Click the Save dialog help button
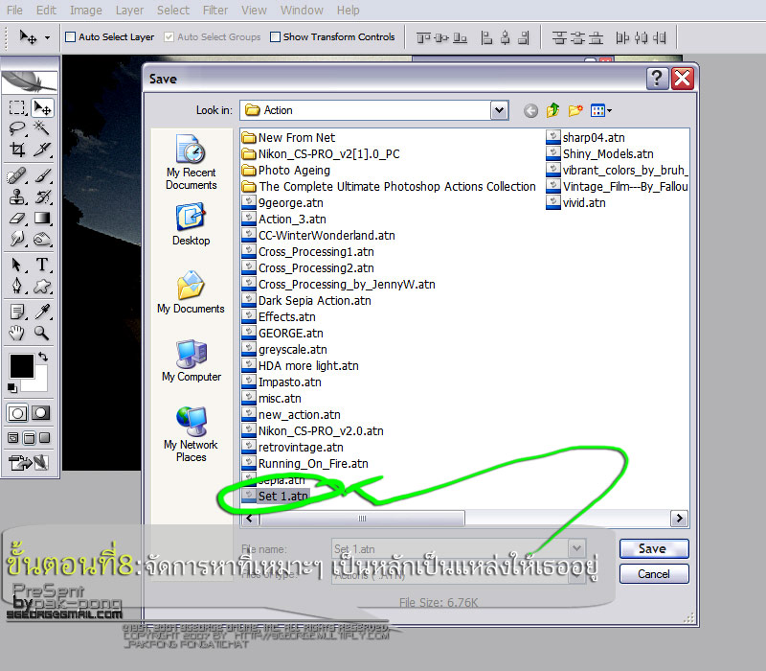 pyautogui.click(x=657, y=79)
